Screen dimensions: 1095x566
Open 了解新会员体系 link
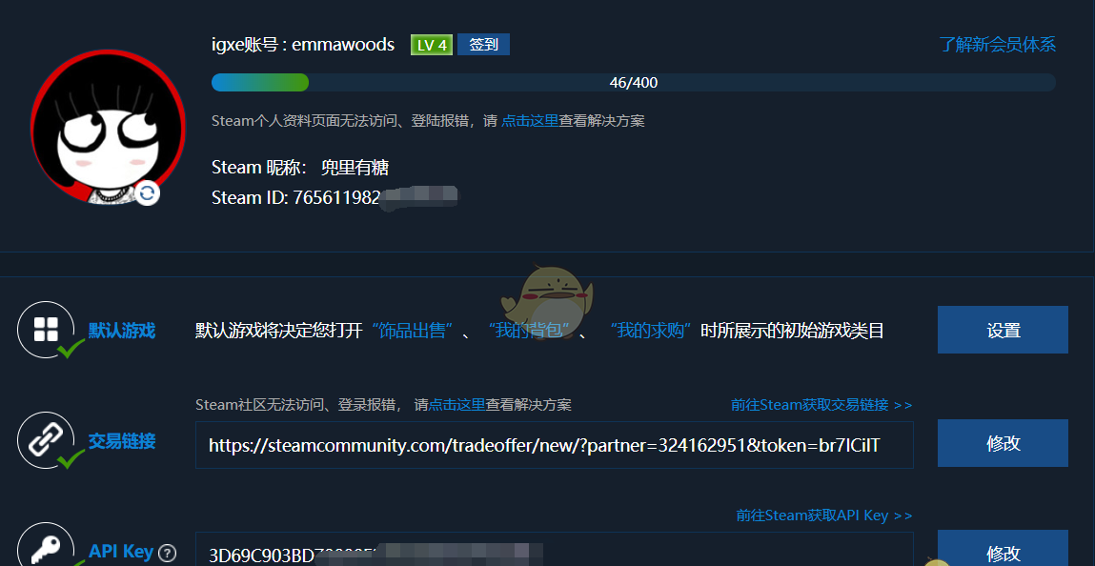[997, 45]
